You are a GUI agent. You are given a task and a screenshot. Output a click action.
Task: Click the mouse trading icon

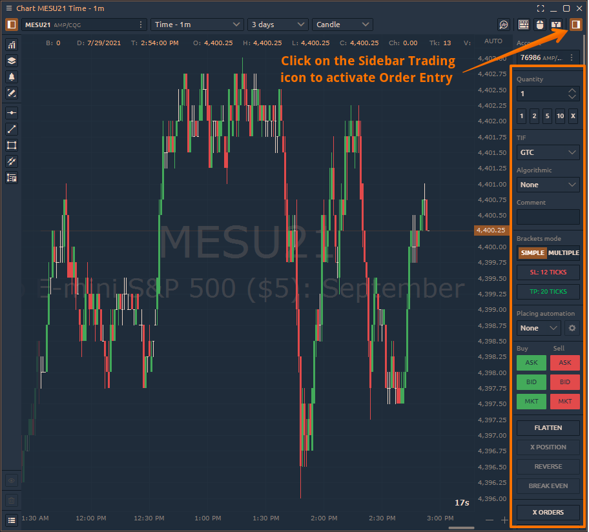540,25
